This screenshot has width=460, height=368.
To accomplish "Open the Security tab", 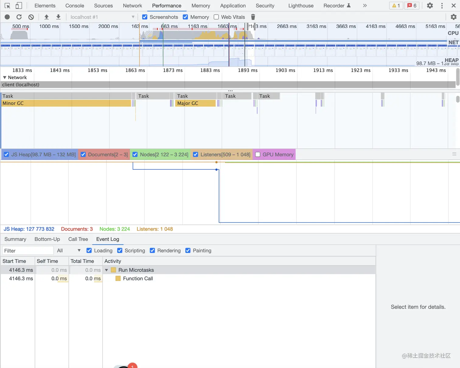I will [265, 5].
